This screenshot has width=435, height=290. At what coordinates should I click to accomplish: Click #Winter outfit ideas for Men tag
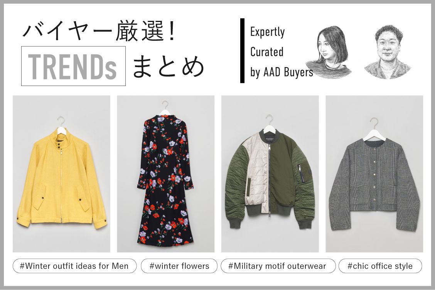tap(75, 266)
